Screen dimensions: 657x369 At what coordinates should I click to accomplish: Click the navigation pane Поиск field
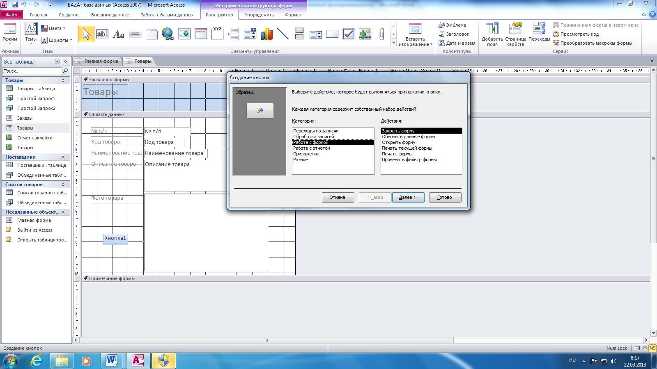[32, 71]
